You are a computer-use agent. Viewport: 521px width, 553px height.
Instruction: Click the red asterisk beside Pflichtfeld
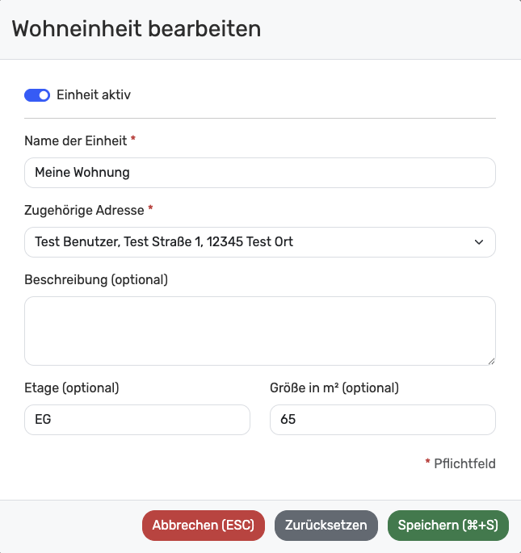click(x=427, y=463)
